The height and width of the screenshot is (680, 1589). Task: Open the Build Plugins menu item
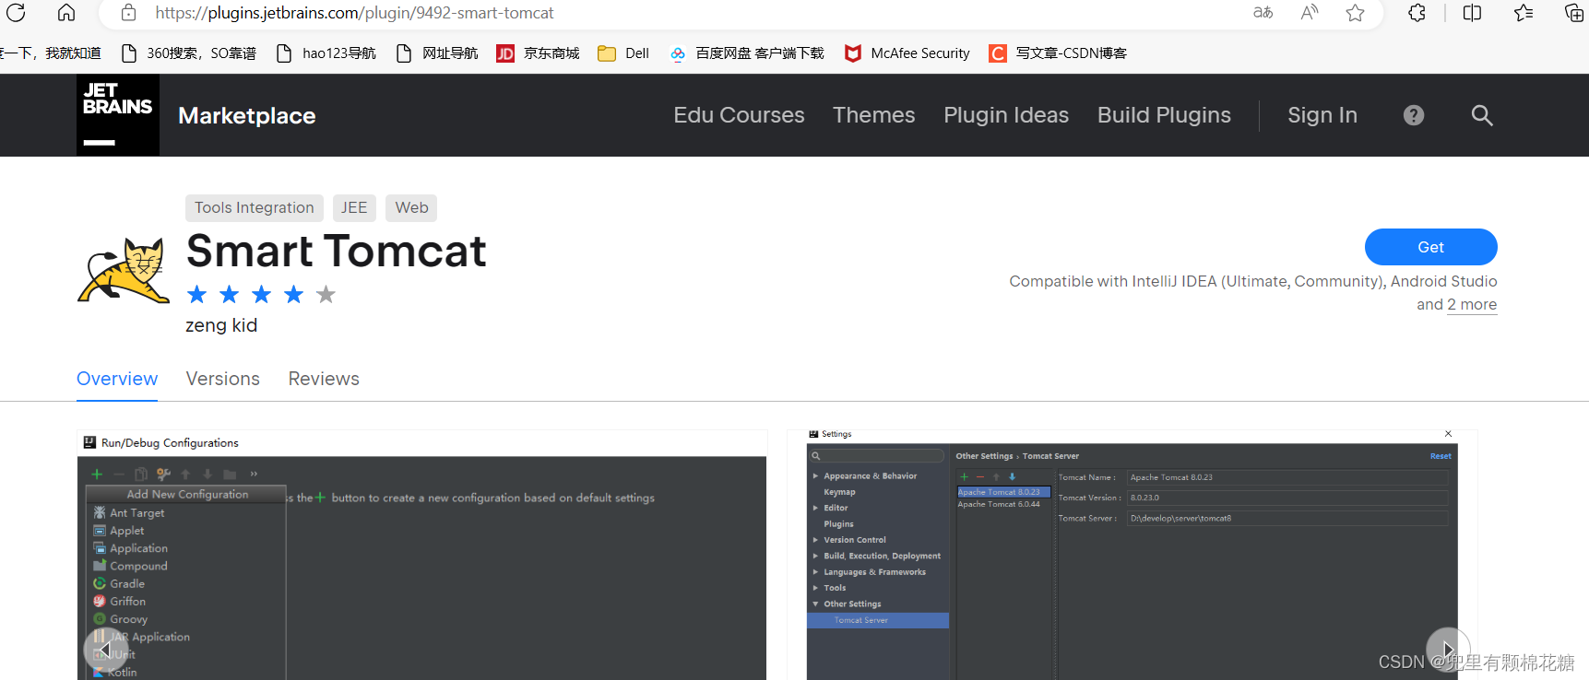click(x=1164, y=115)
